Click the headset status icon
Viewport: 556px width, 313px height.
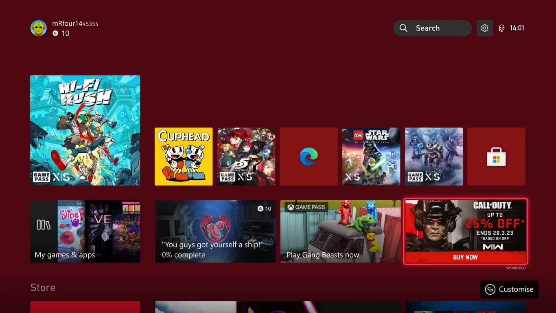click(x=501, y=28)
